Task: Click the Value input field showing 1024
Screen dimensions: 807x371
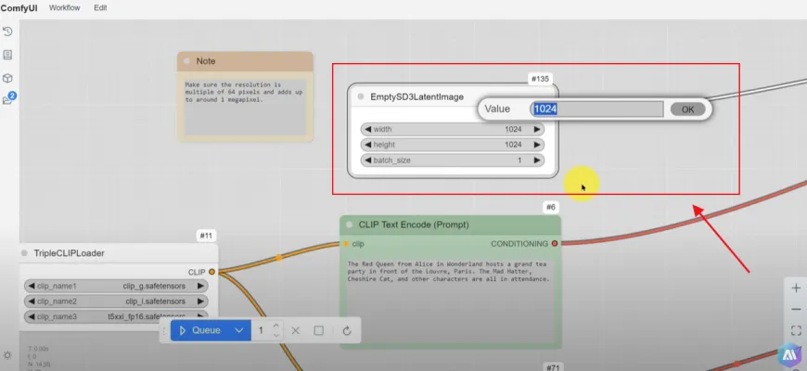Action: [596, 109]
